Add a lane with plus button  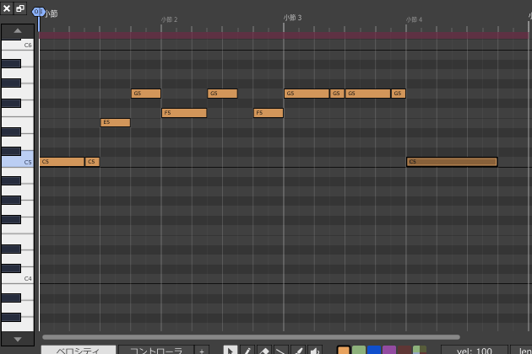(202, 350)
